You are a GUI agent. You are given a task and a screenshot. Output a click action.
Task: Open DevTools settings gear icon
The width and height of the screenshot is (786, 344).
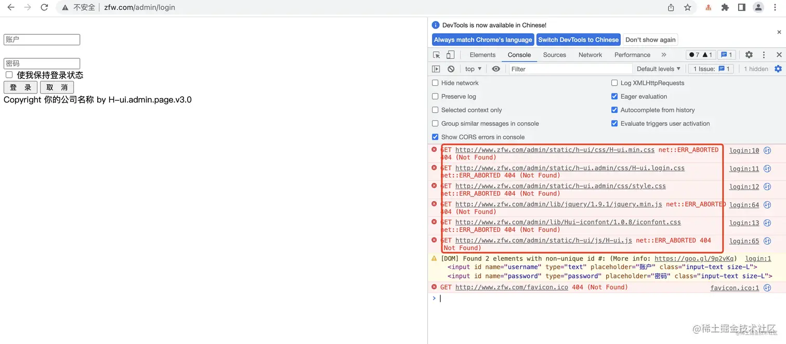749,55
